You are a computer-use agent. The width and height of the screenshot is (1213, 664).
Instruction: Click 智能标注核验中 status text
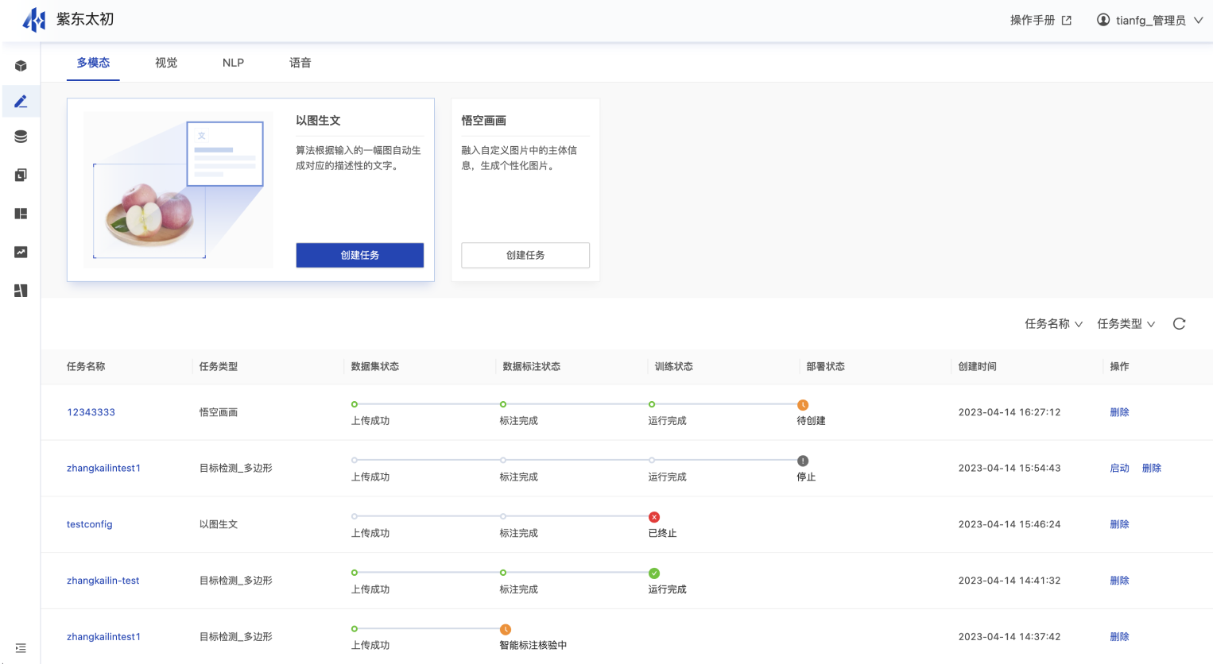(x=533, y=645)
